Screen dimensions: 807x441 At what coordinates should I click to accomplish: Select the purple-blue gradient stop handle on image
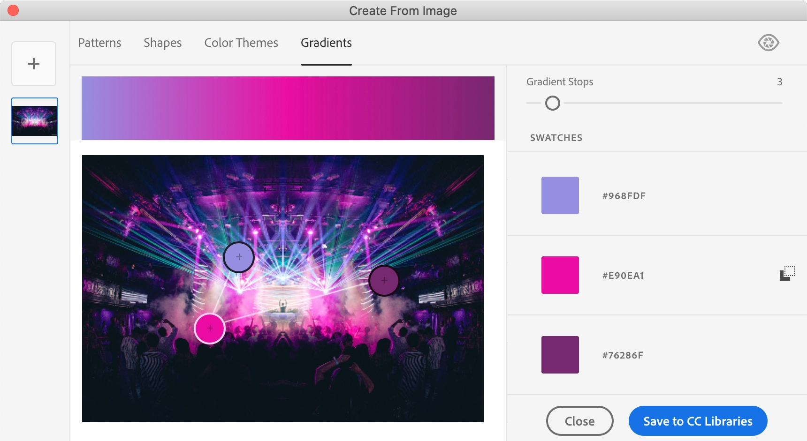239,257
